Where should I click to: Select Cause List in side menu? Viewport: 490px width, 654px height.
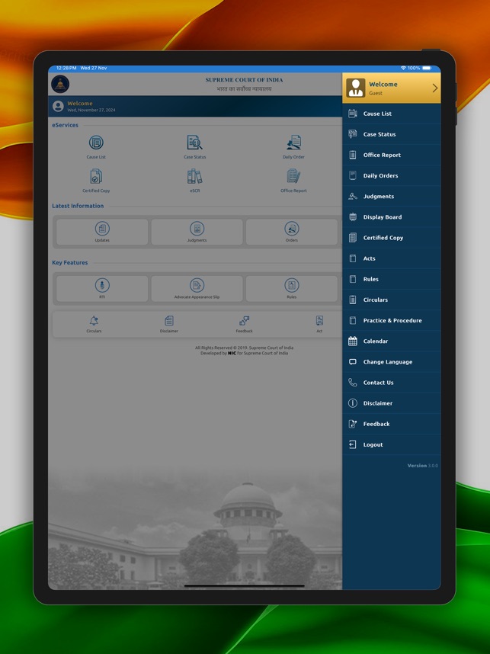pos(391,114)
